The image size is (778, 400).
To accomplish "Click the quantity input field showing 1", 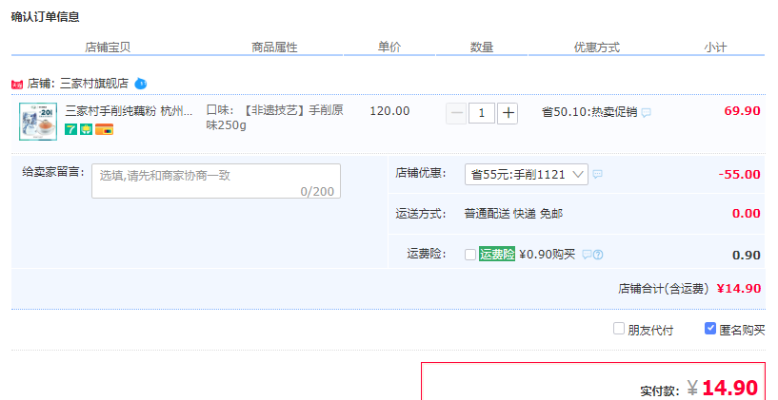I will click(481, 113).
